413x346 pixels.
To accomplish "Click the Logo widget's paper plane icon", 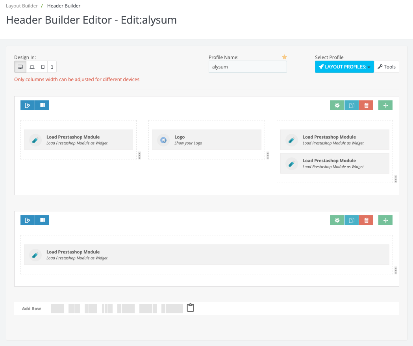I will coord(163,140).
